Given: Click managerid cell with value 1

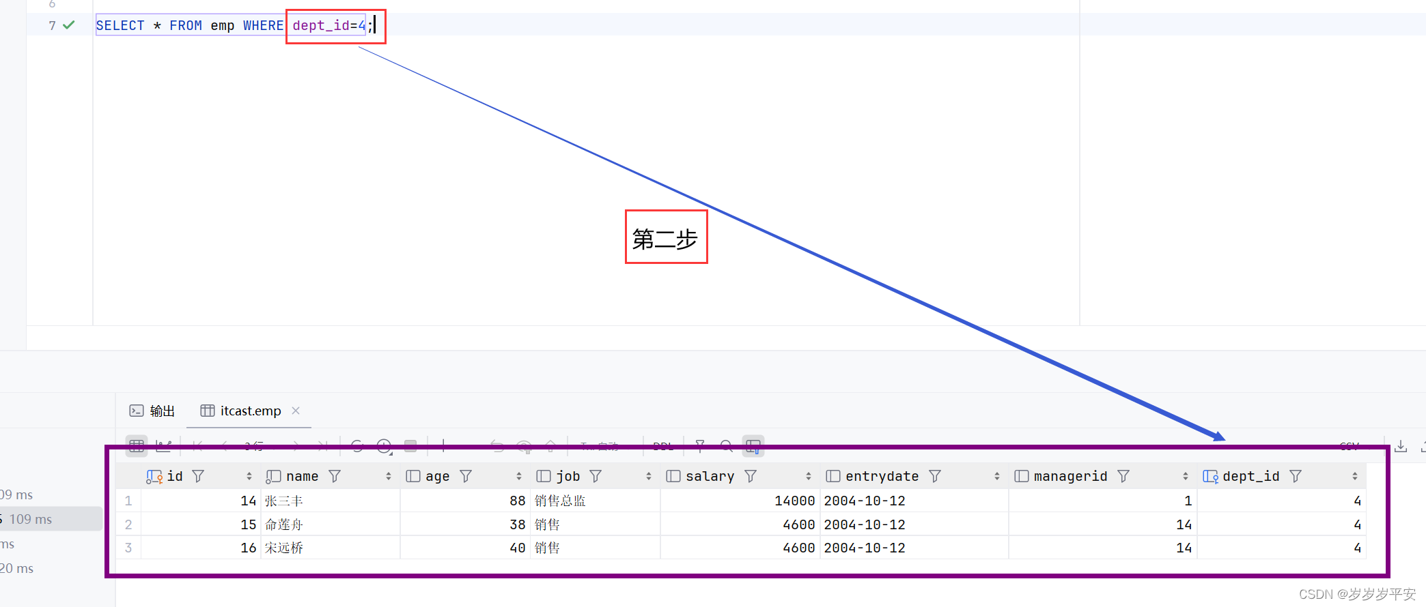Looking at the screenshot, I should pos(1103,501).
